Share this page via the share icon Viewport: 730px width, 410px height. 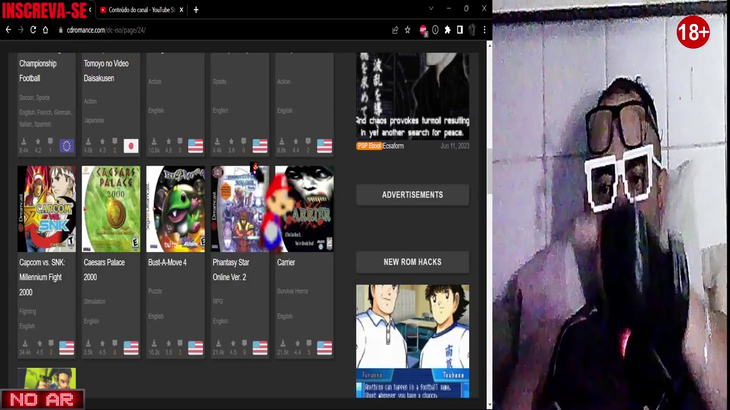point(395,30)
